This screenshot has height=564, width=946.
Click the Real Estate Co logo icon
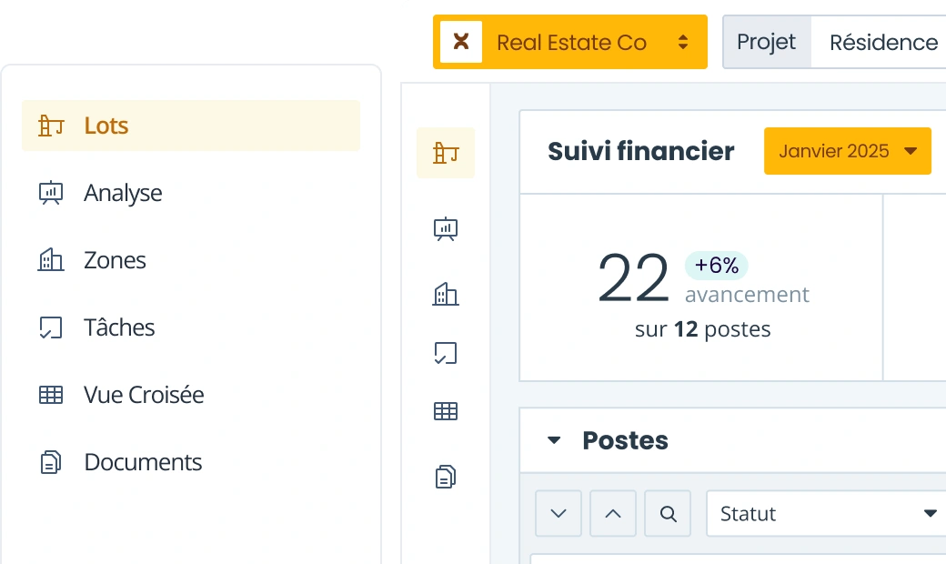[x=461, y=42]
